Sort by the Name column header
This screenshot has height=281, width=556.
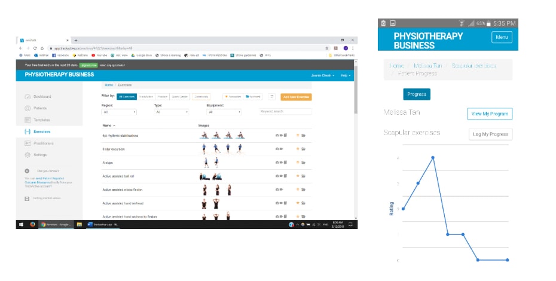click(x=108, y=125)
